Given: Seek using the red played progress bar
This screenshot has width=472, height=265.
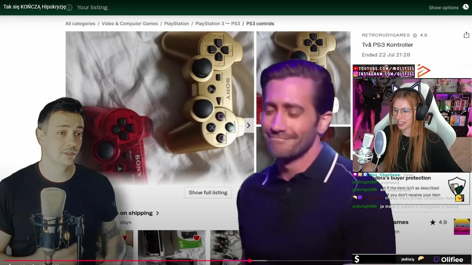Looking at the screenshot, I should pos(126,261).
